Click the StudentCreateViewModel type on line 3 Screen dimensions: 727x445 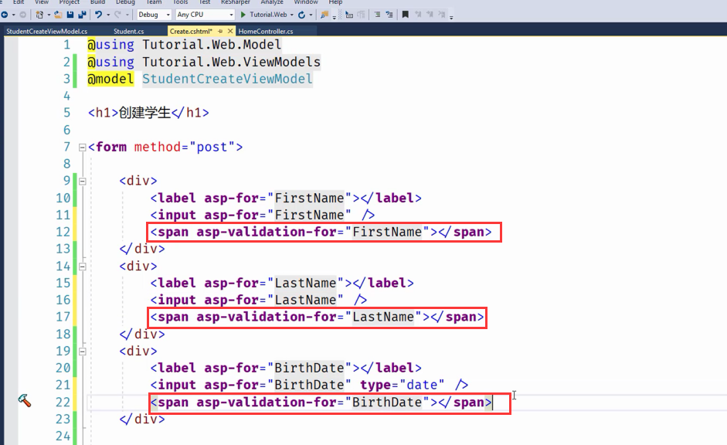[227, 79]
